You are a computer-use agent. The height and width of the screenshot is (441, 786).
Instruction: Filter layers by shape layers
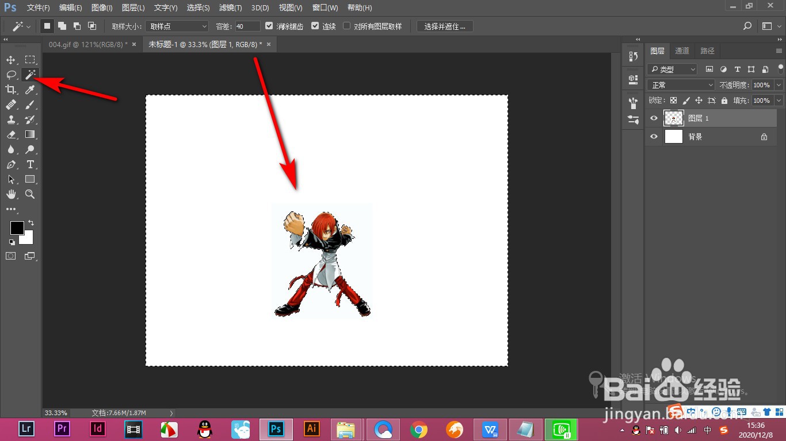(x=751, y=69)
